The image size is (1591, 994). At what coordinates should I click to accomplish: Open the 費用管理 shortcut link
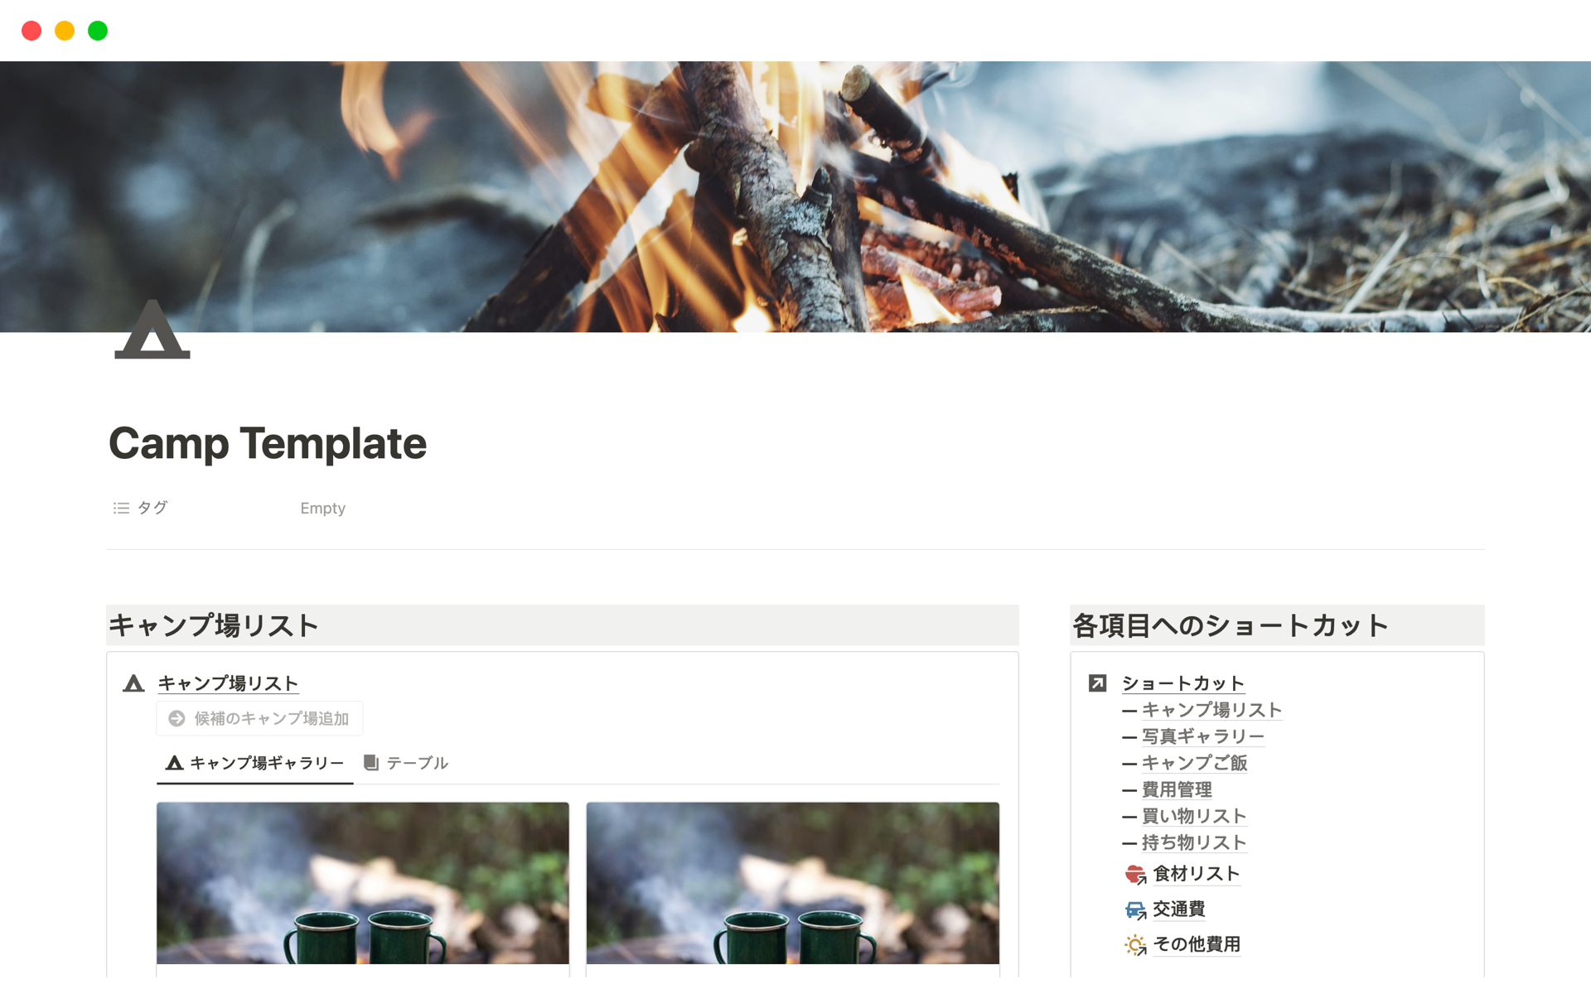(1177, 789)
